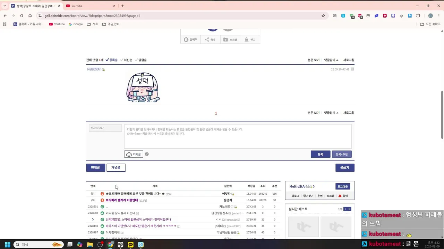The height and width of the screenshot is (249, 444).
Task: Click author 완전생물신쥬 in post list
Action: pos(220,213)
